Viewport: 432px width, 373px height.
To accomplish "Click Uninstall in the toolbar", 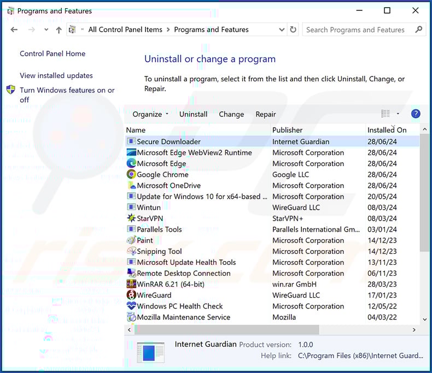I will pos(194,114).
